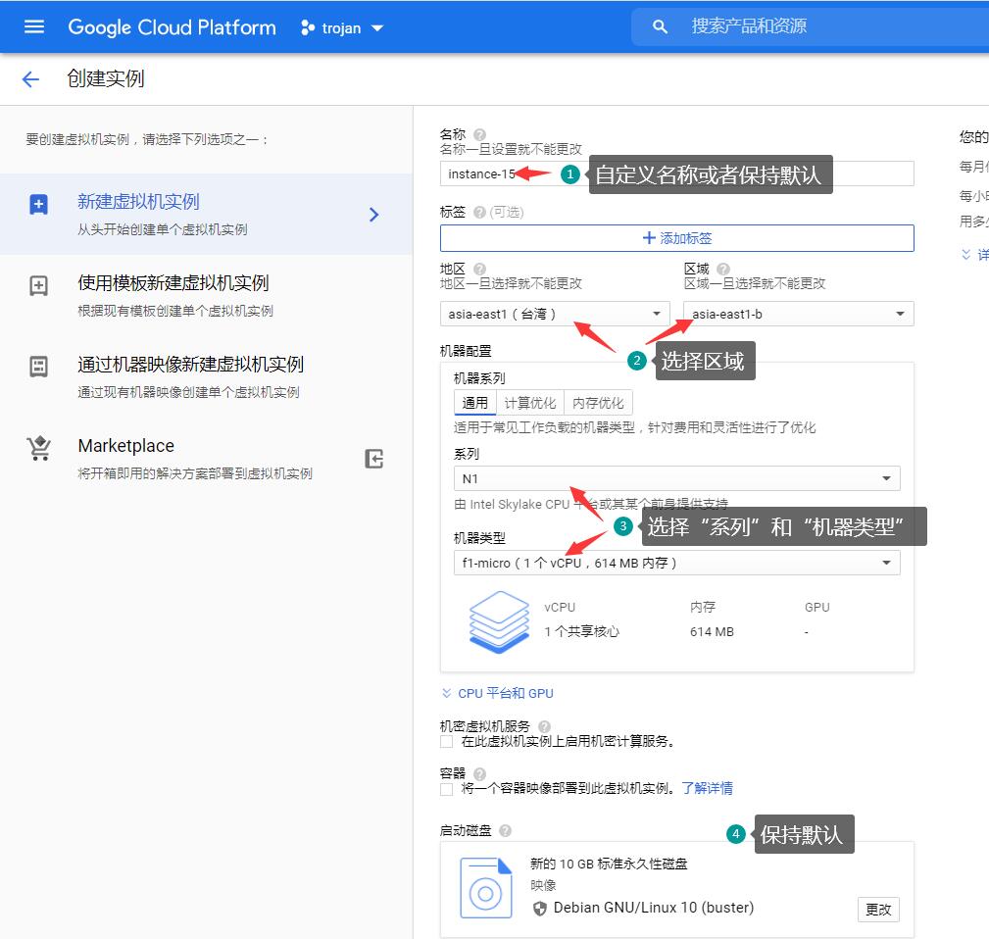Viewport: 989px width, 939px height.
Task: Expand the billing details chevron at right
Action: [x=965, y=254]
